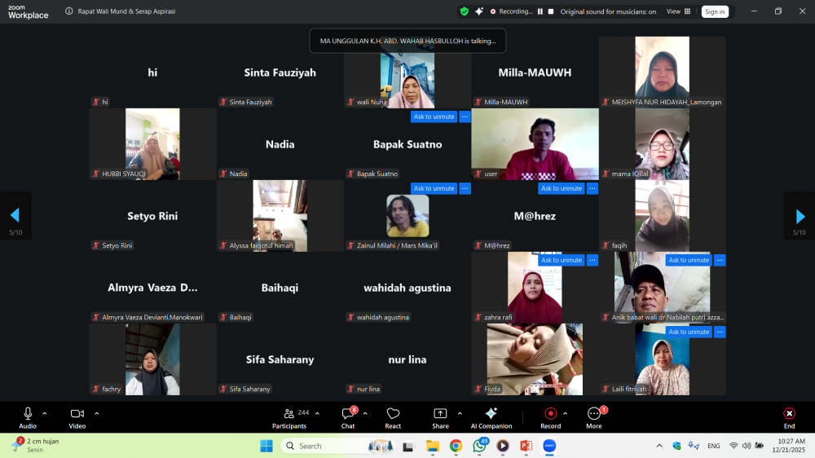The height and width of the screenshot is (458, 815).
Task: Open the React menu
Action: pos(393,418)
